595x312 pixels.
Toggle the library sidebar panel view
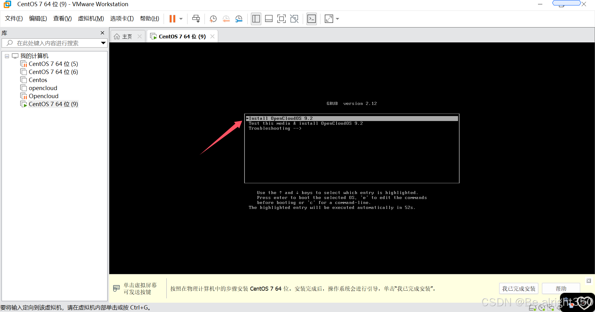pos(256,19)
